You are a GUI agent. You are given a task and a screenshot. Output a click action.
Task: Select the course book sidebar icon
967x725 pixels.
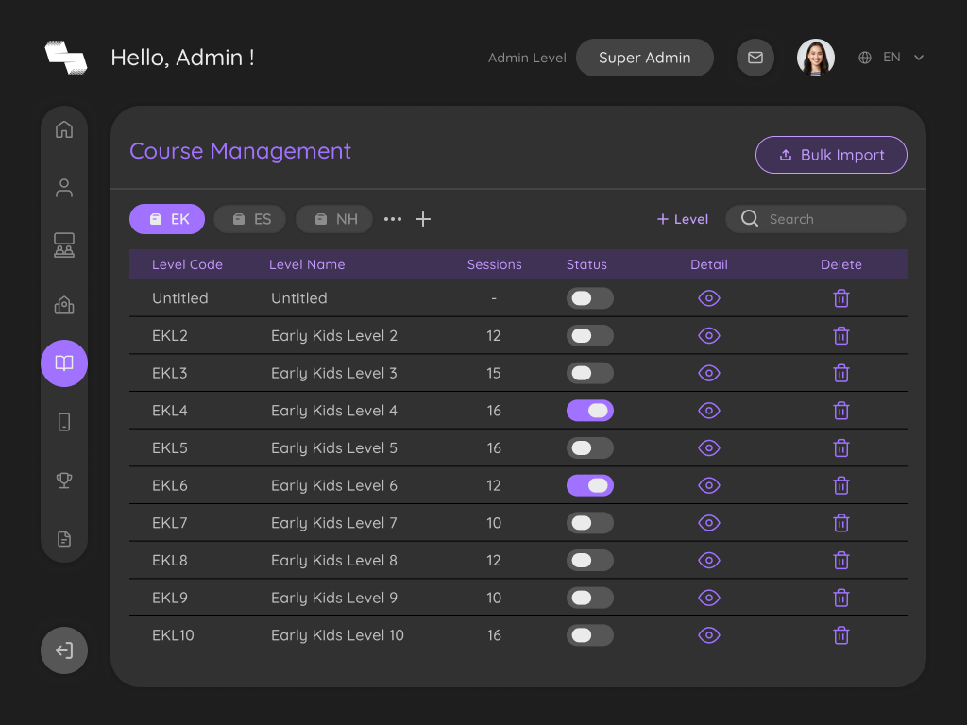(x=64, y=363)
